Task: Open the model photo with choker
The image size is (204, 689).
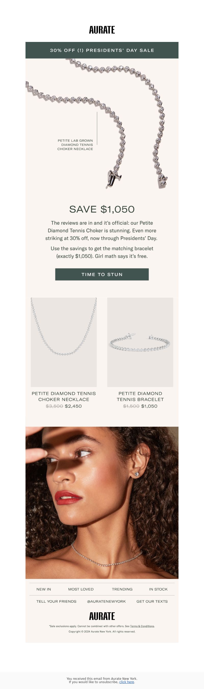Action: click(x=102, y=503)
